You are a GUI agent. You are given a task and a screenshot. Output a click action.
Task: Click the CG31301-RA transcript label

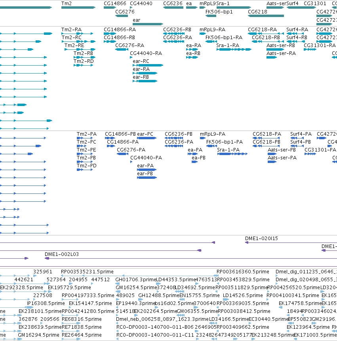[x=320, y=45]
